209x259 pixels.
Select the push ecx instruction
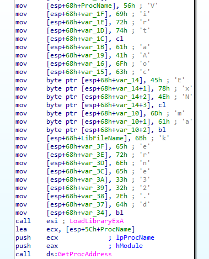[36, 237]
